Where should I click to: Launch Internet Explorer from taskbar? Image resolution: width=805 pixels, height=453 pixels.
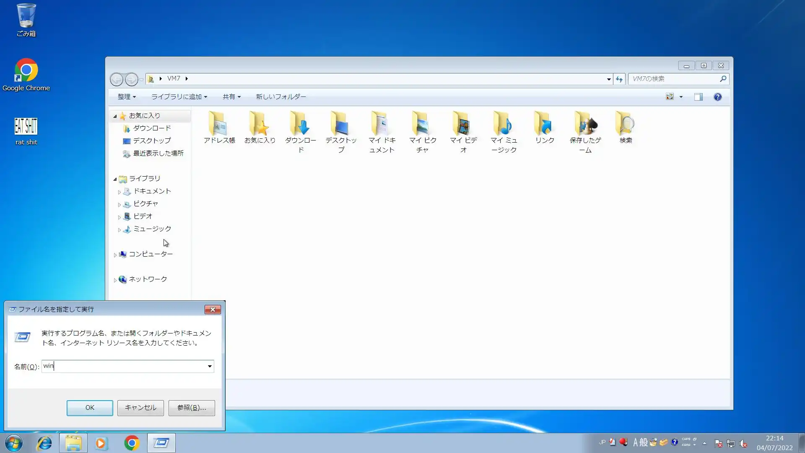(x=44, y=443)
